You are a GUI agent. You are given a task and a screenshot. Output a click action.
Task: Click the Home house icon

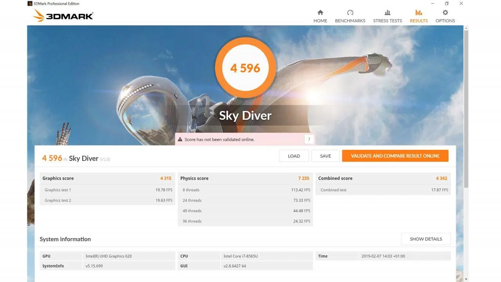(x=320, y=13)
